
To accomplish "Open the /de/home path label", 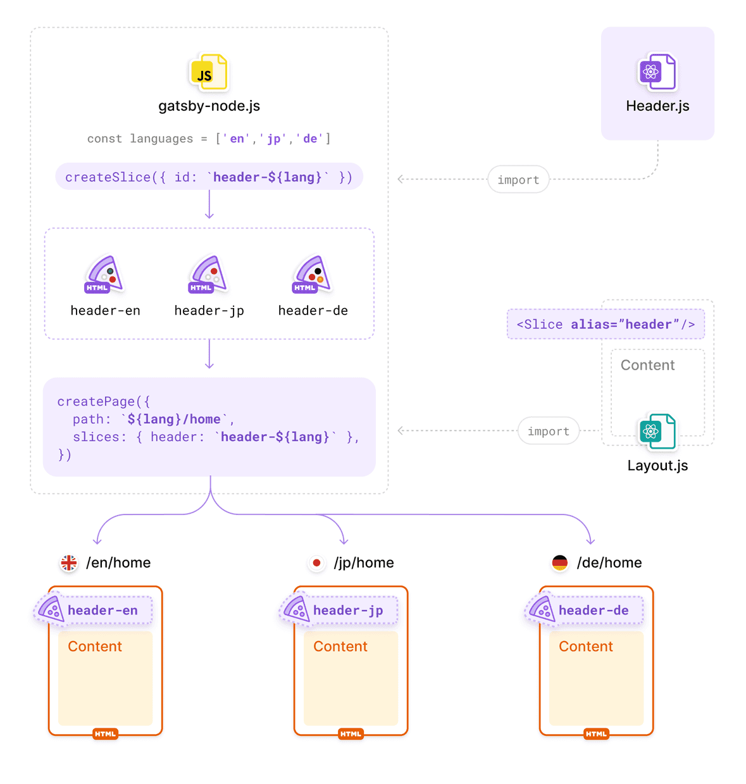I will 609,563.
